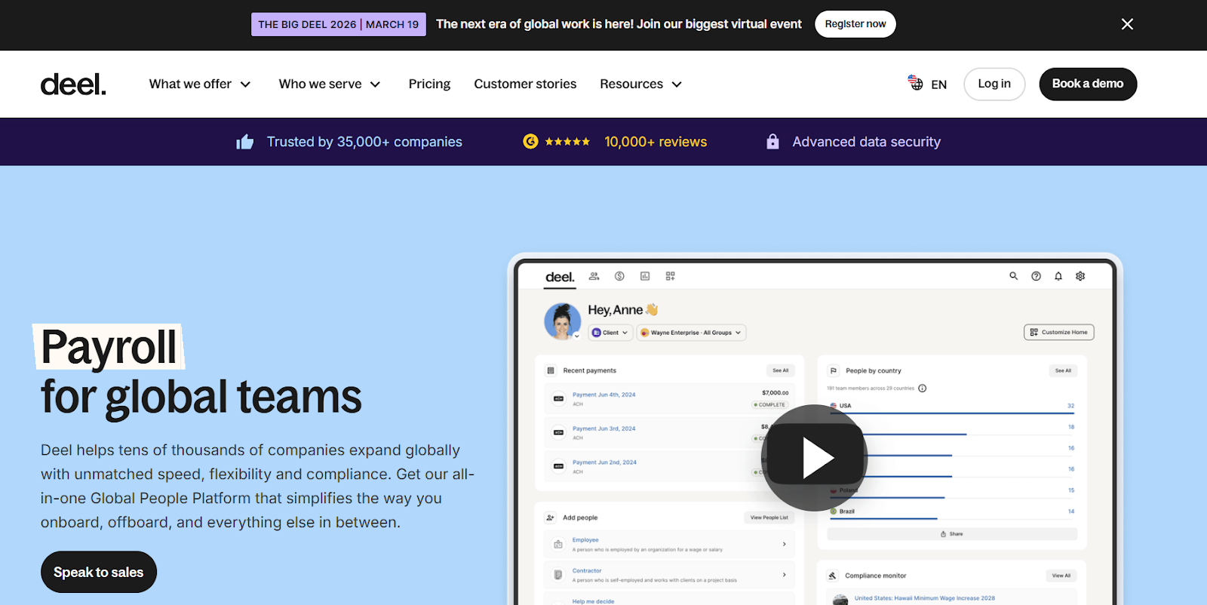Open the Wayne Enterprise All Groups dropdown
The width and height of the screenshot is (1207, 605).
click(x=691, y=333)
